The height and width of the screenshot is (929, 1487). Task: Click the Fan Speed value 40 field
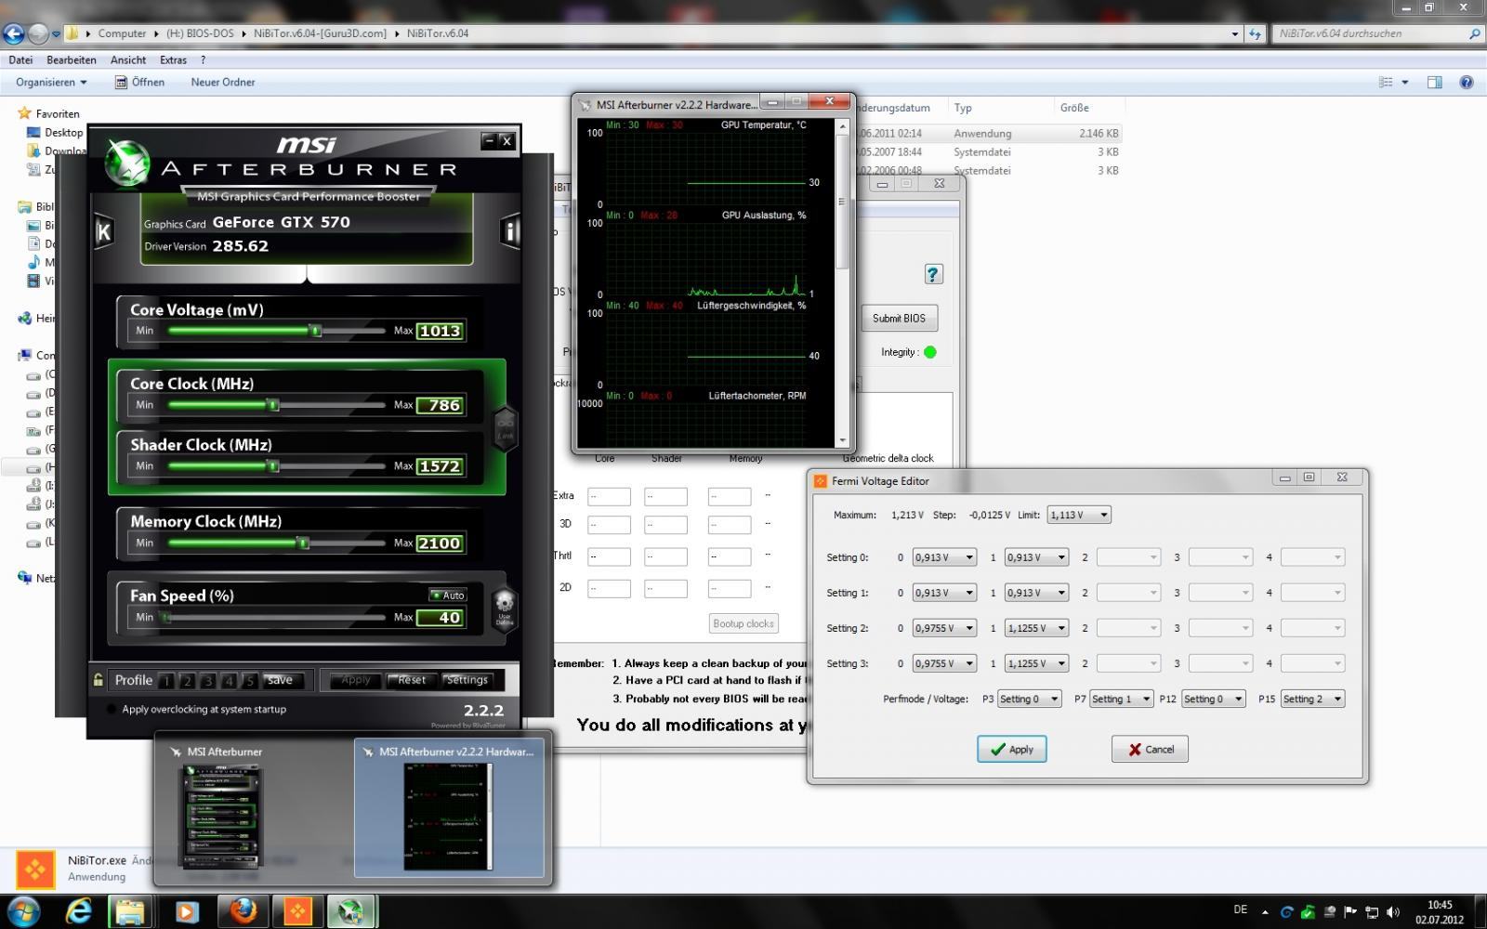tap(440, 618)
